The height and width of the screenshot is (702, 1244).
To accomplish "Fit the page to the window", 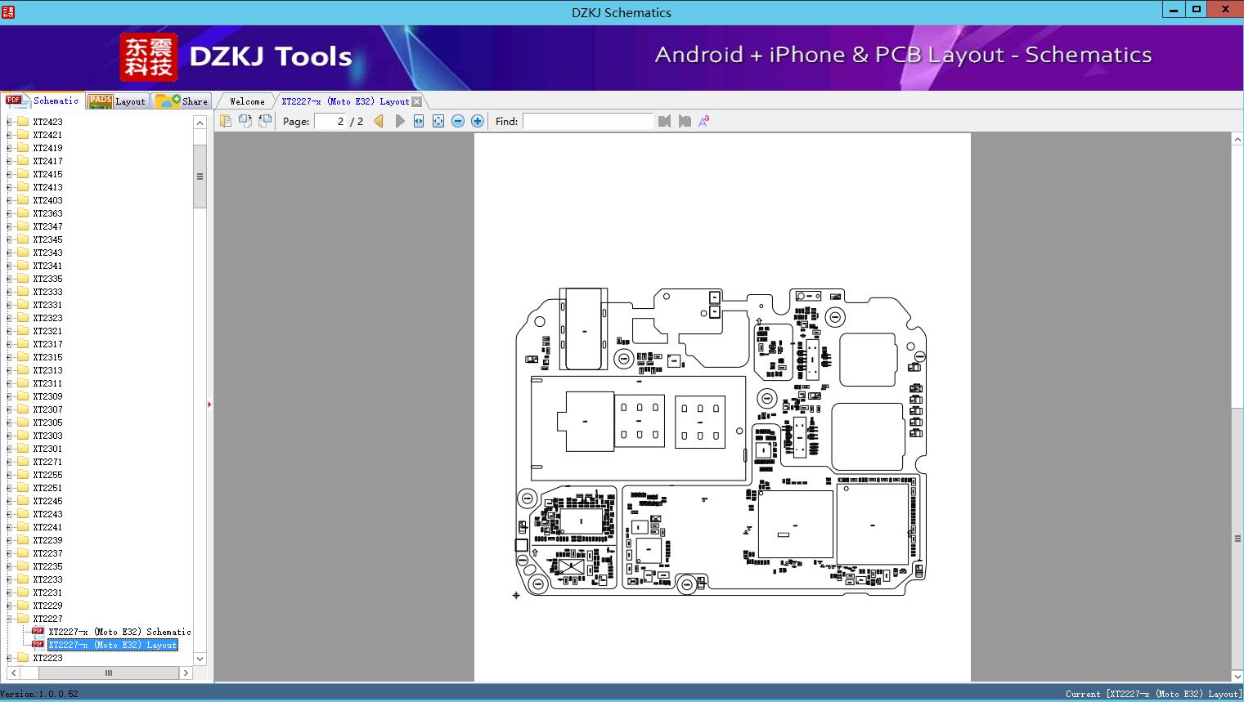I will 438,121.
